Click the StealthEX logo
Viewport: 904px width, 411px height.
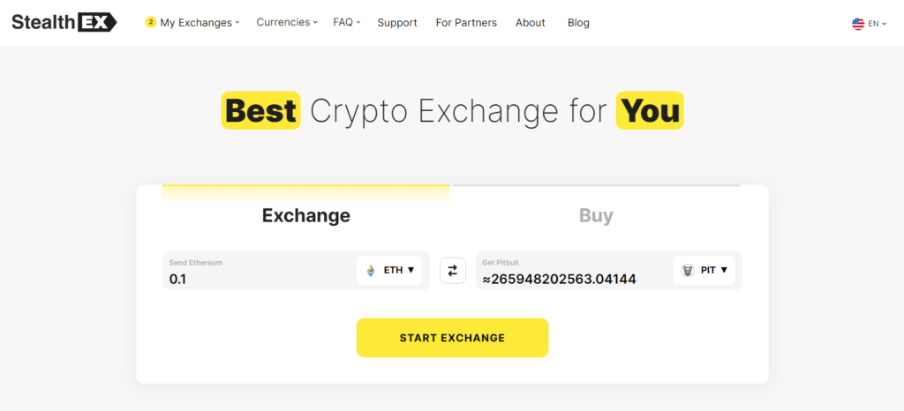point(64,22)
